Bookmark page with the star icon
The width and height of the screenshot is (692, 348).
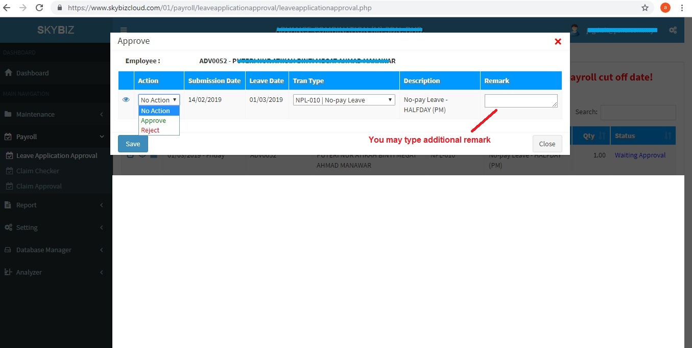point(645,8)
